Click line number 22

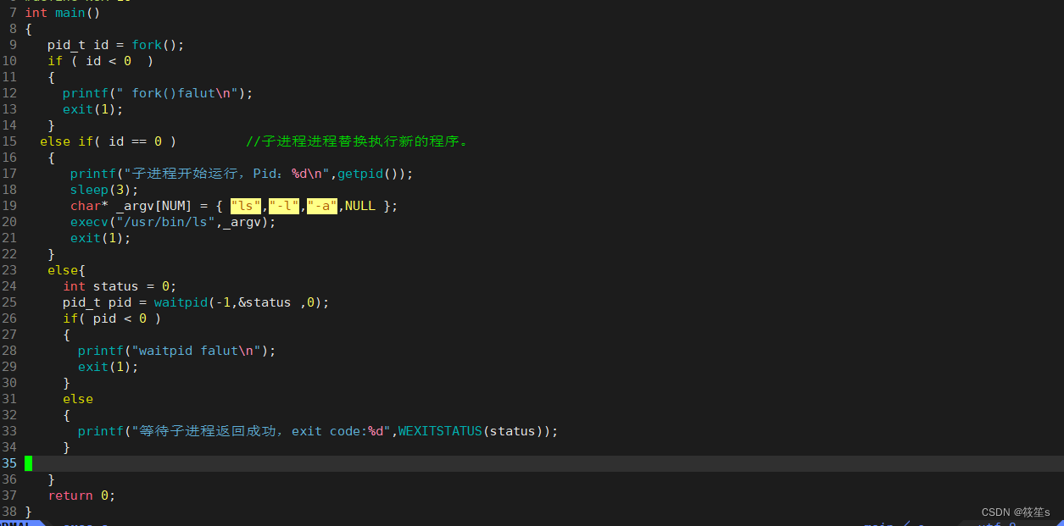(9, 254)
